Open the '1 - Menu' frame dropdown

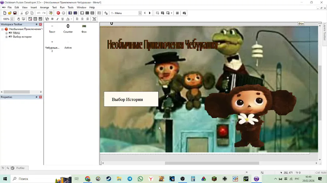point(140,13)
